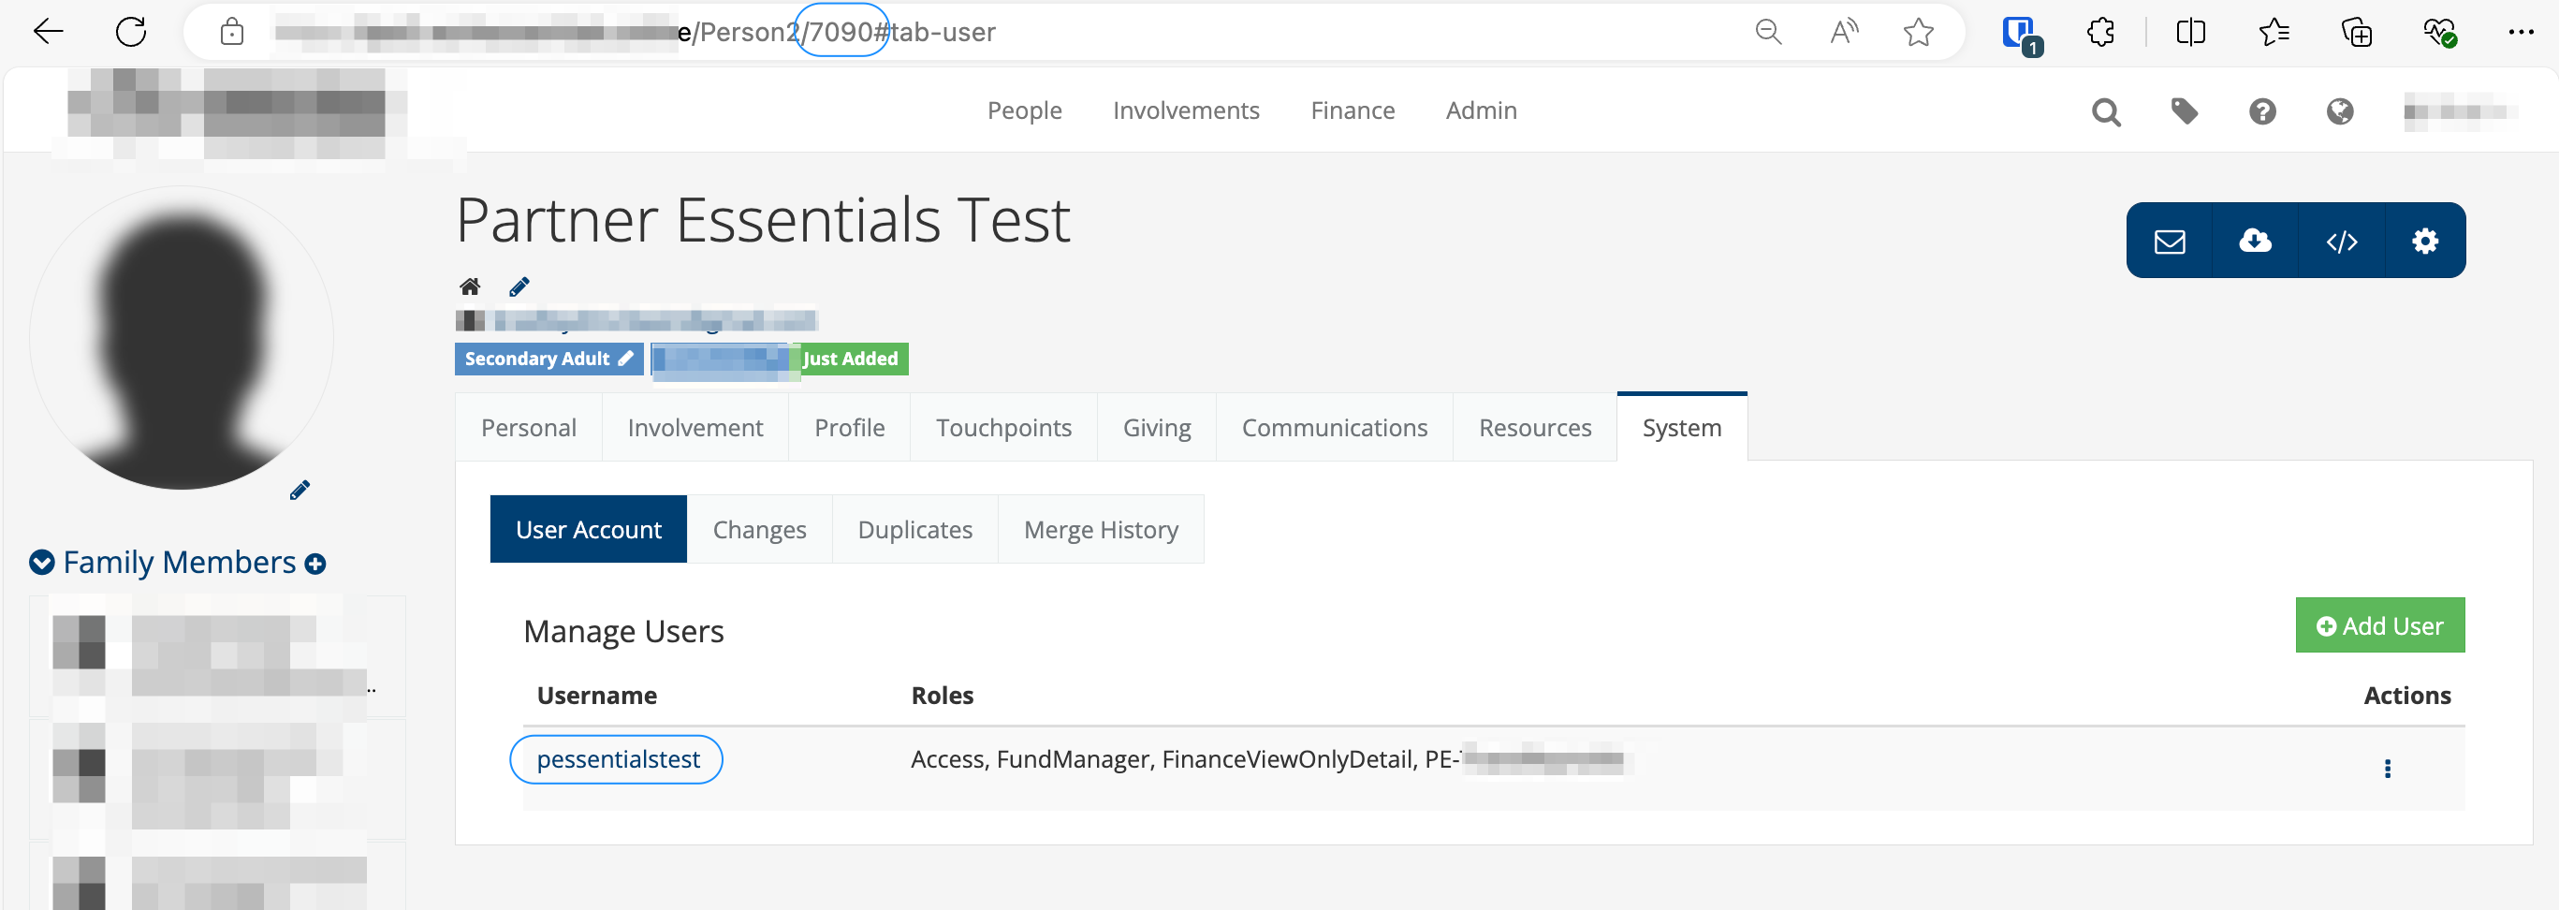Toggle the split screen icon
This screenshot has height=910, width=2559.
pos(2190,32)
